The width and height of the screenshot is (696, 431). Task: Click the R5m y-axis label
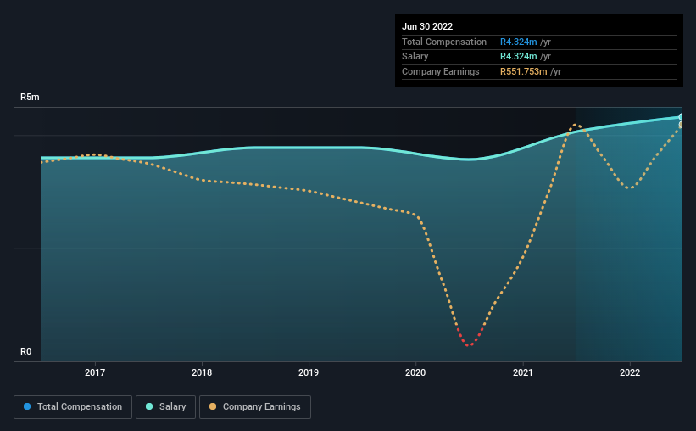coord(30,97)
